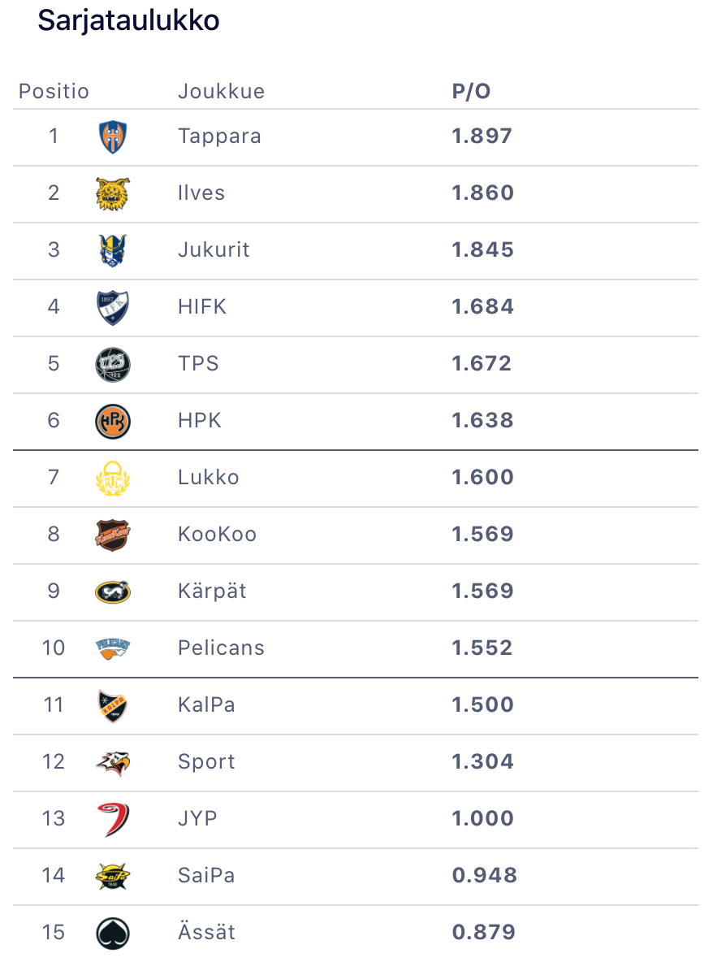Select the JYP team name

pyautogui.click(x=197, y=818)
